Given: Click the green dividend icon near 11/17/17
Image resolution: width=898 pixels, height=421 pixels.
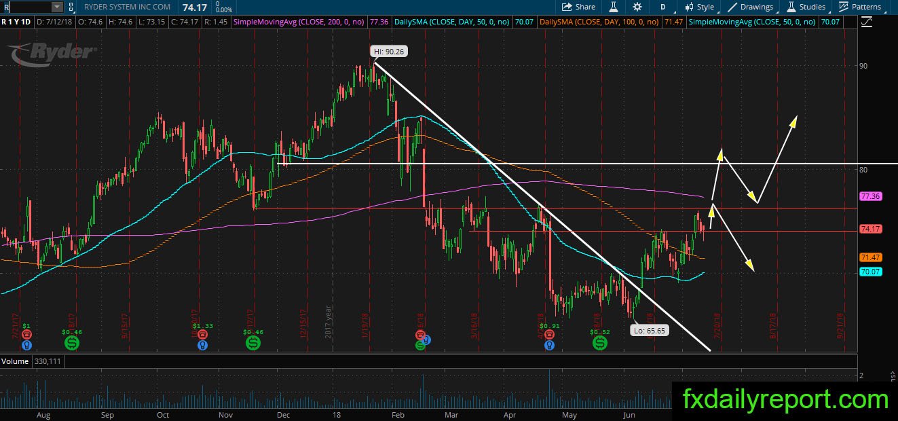Looking at the screenshot, I should (x=253, y=344).
